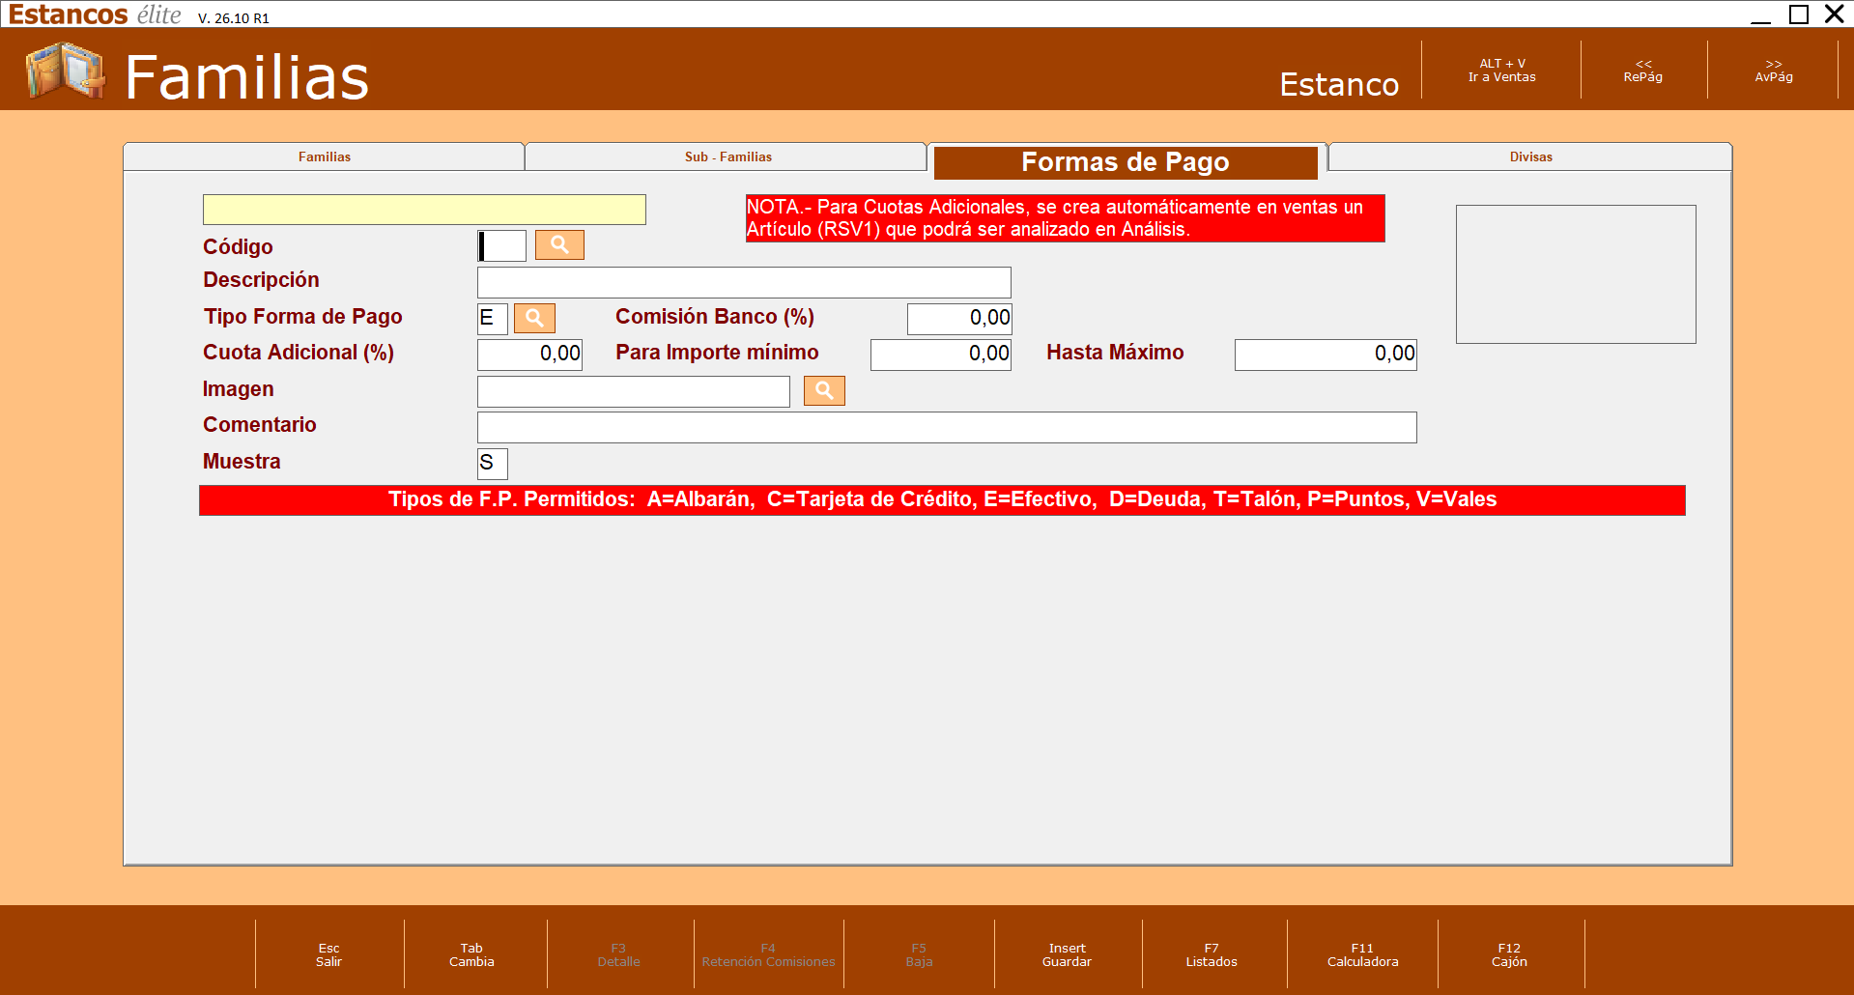
Task: Click the search icon next to Imagen field
Action: coord(824,390)
